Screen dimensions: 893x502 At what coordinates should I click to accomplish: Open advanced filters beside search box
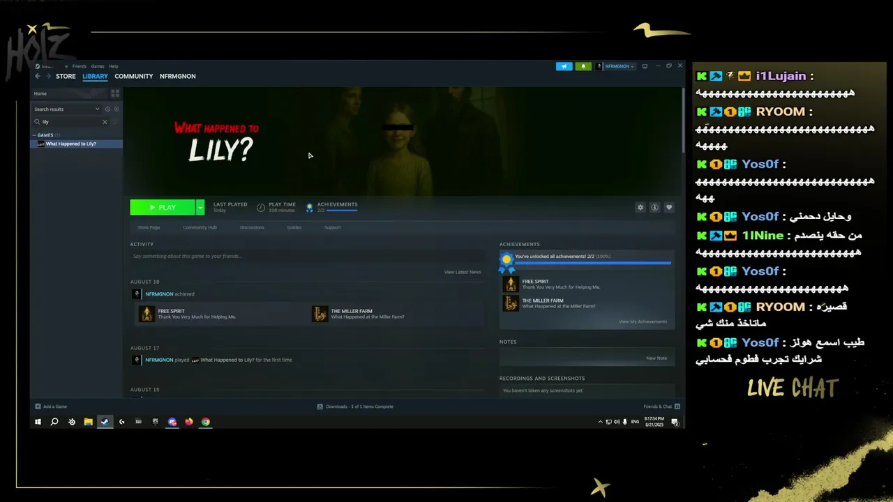(116, 122)
